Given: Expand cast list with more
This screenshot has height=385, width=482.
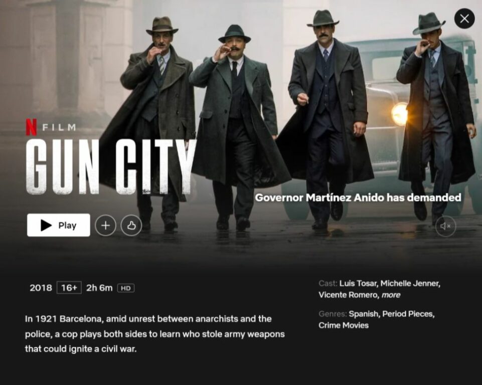Looking at the screenshot, I should (x=391, y=295).
